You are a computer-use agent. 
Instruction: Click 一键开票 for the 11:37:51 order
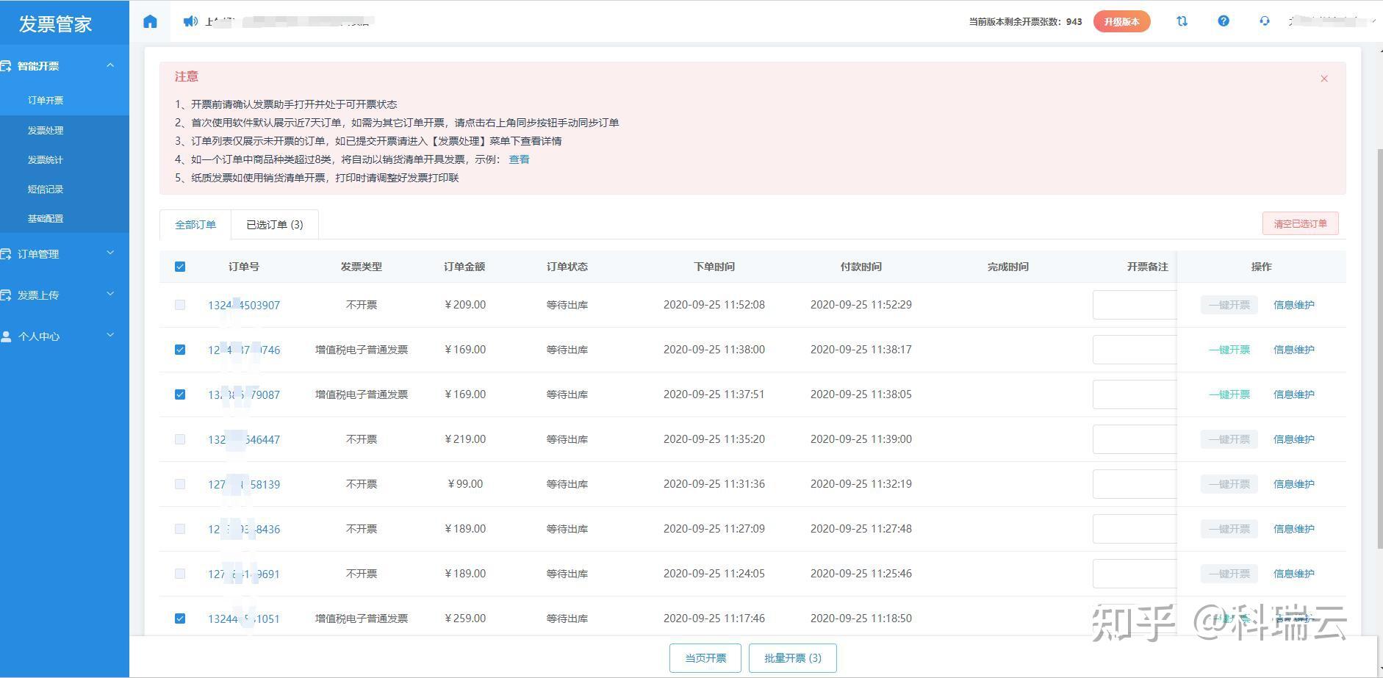1229,394
